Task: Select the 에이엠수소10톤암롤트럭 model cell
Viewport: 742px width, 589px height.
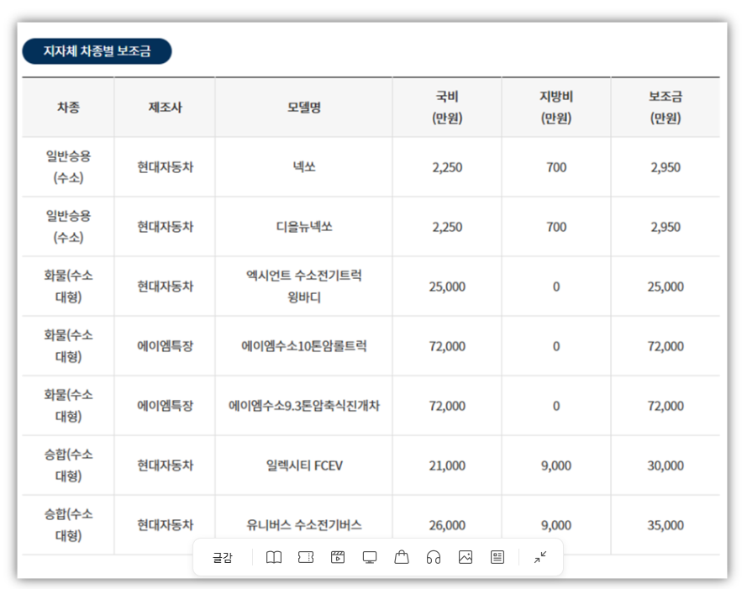Action: pos(303,346)
